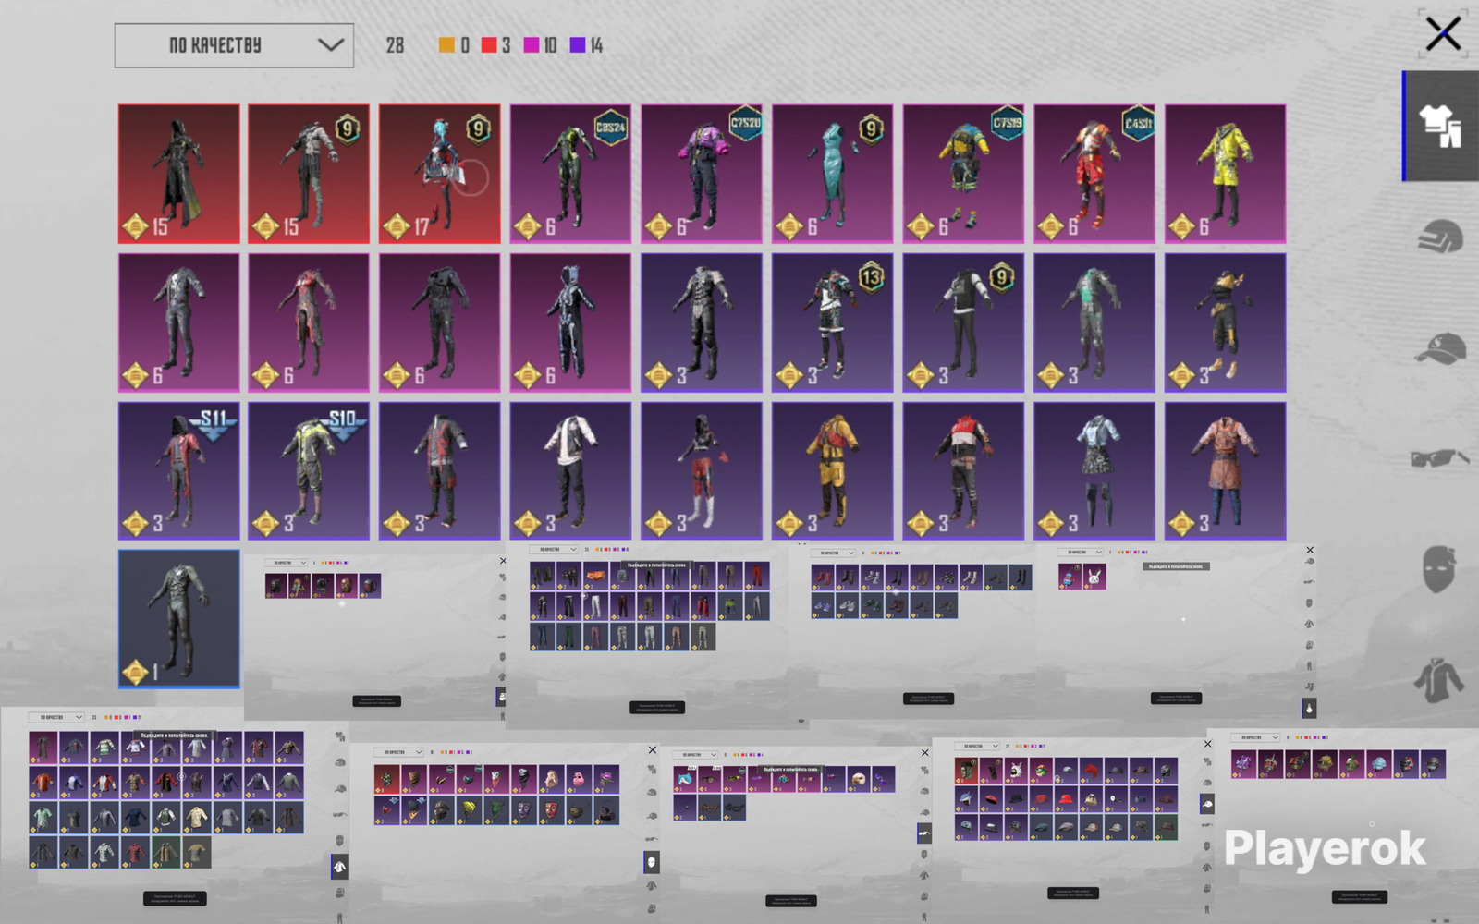Screen dimensions: 1479x924
Task: Select the pink coat outfit
Action: (x=1225, y=470)
